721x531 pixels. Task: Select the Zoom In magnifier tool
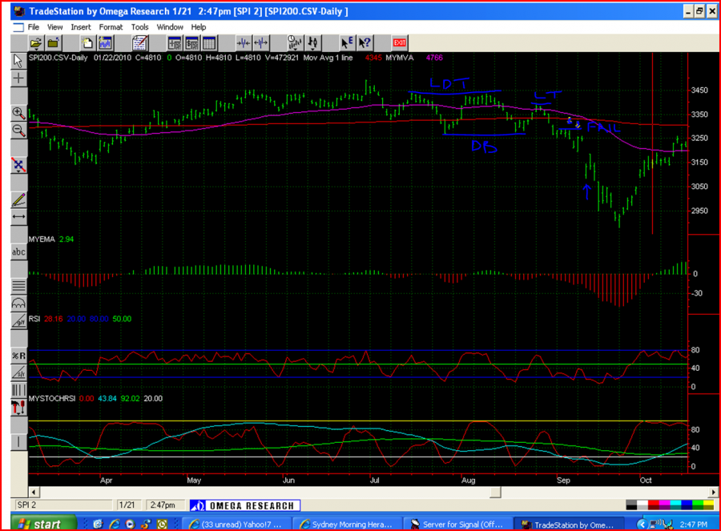(x=18, y=113)
